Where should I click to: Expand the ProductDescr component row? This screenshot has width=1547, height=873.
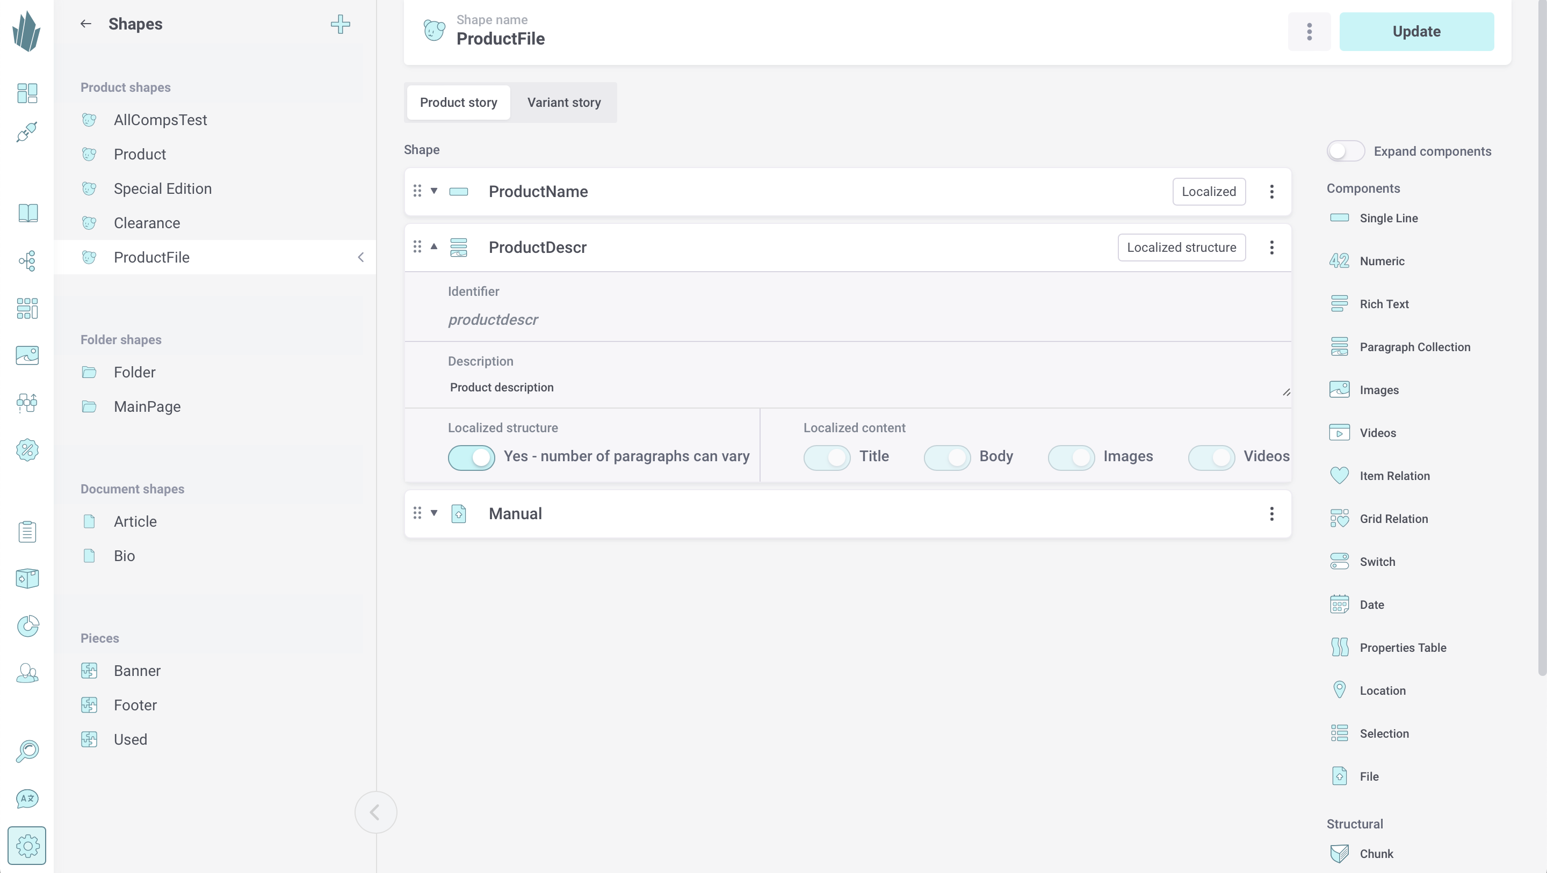pos(433,246)
